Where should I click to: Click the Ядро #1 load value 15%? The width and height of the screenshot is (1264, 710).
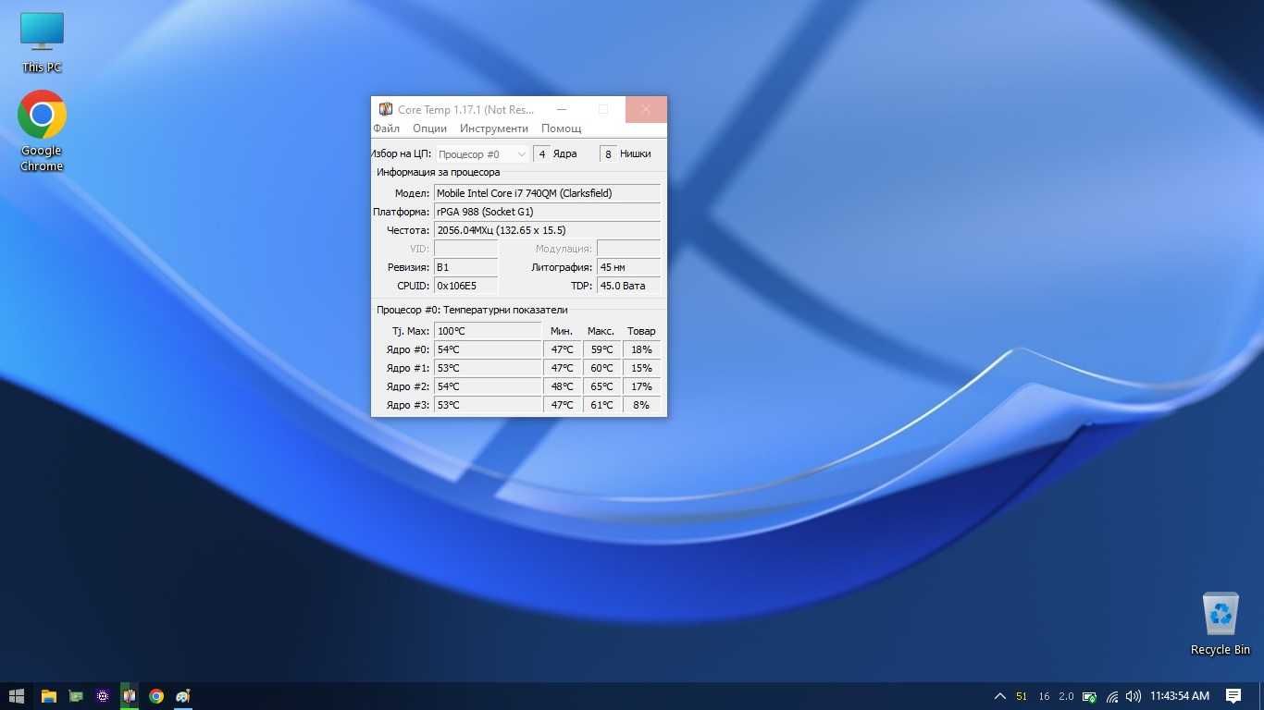click(x=641, y=368)
